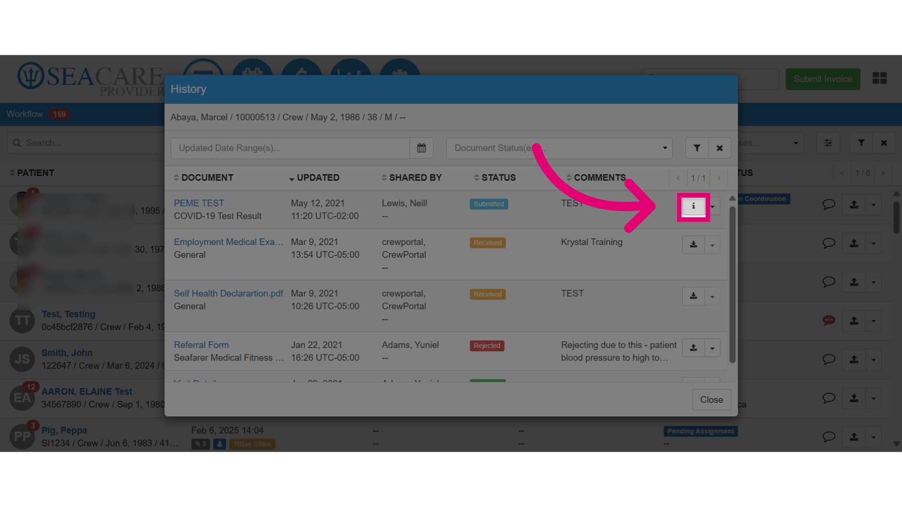The width and height of the screenshot is (902, 507).
Task: Open comments for AARON, ELAINE row
Action: pos(829,398)
